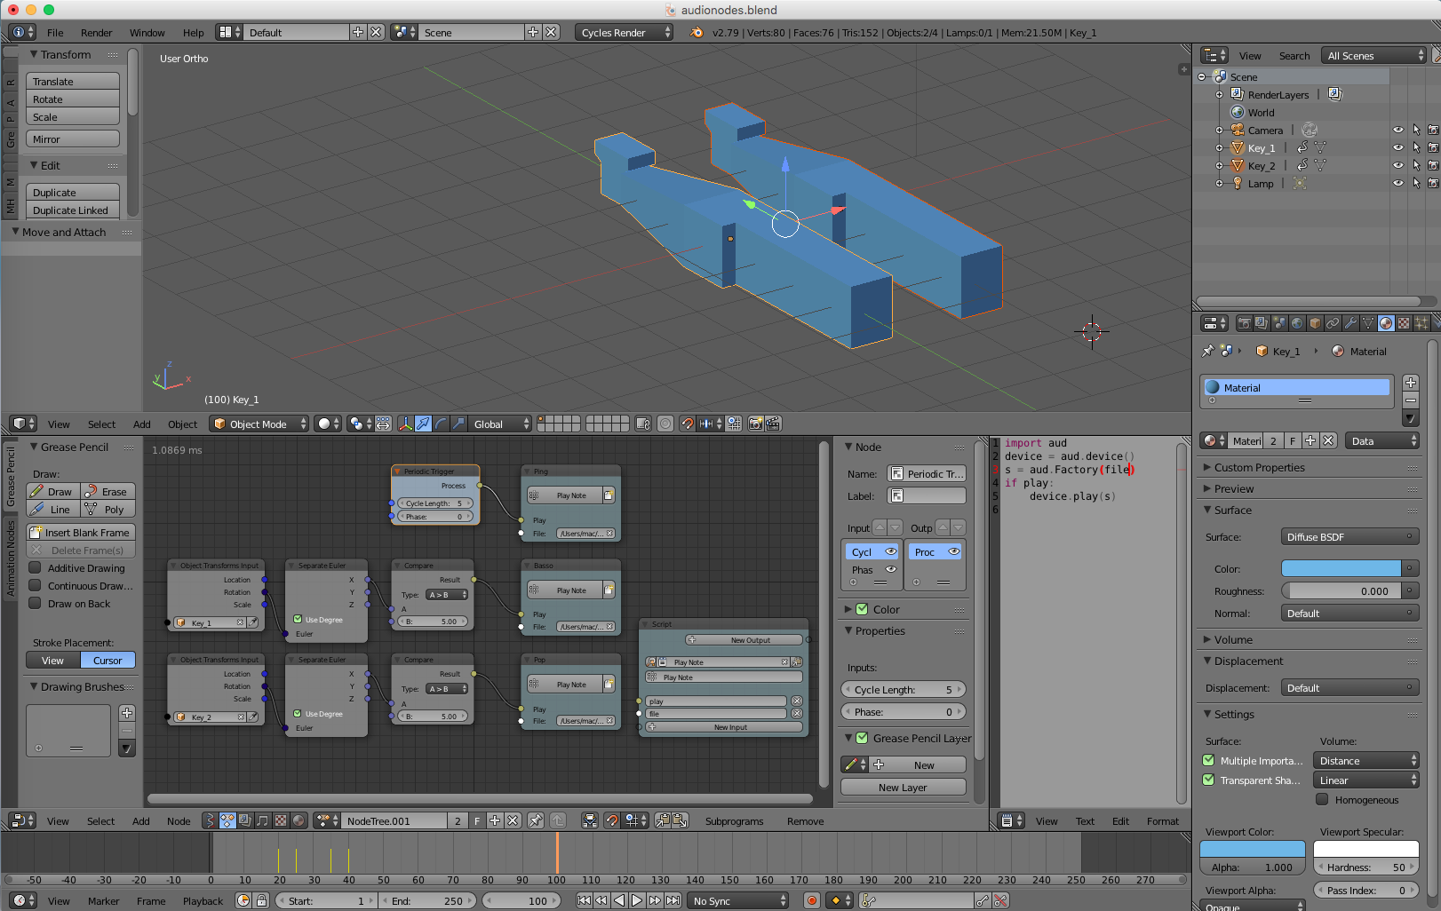
Task: Switch to the Texture properties tab
Action: [x=1404, y=324]
